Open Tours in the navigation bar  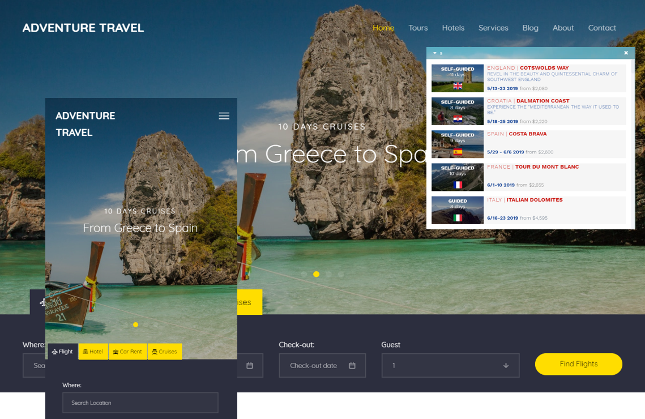tap(418, 28)
